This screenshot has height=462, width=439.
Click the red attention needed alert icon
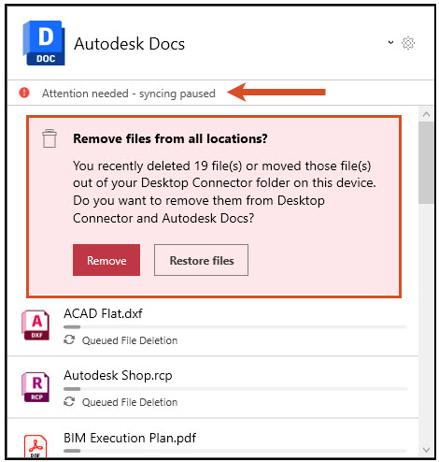click(x=24, y=93)
